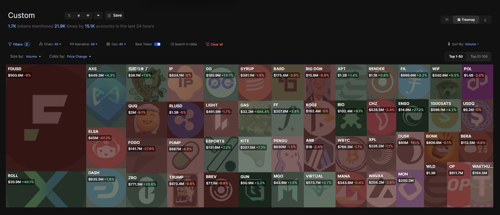This screenshot has height=215, width=500.
Task: Switch to the table list view icon
Action: click(x=447, y=20)
